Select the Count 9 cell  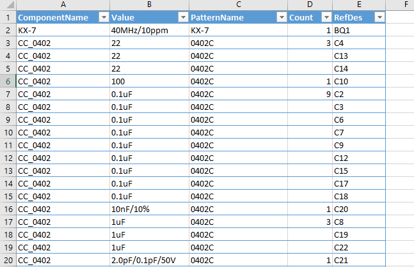click(x=310, y=94)
